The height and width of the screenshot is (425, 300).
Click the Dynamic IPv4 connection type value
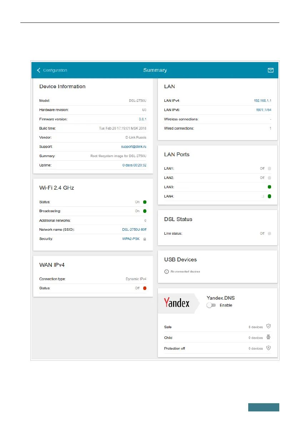coord(136,279)
